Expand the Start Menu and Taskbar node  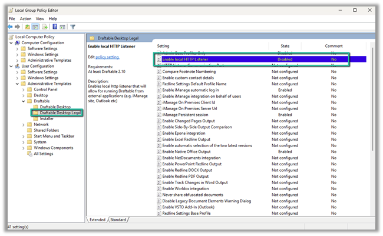pos(24,137)
